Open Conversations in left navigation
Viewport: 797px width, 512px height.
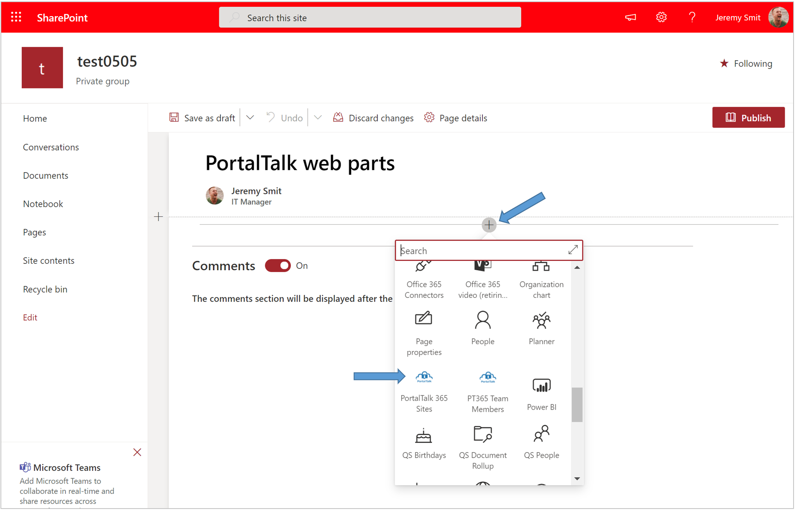coord(51,147)
